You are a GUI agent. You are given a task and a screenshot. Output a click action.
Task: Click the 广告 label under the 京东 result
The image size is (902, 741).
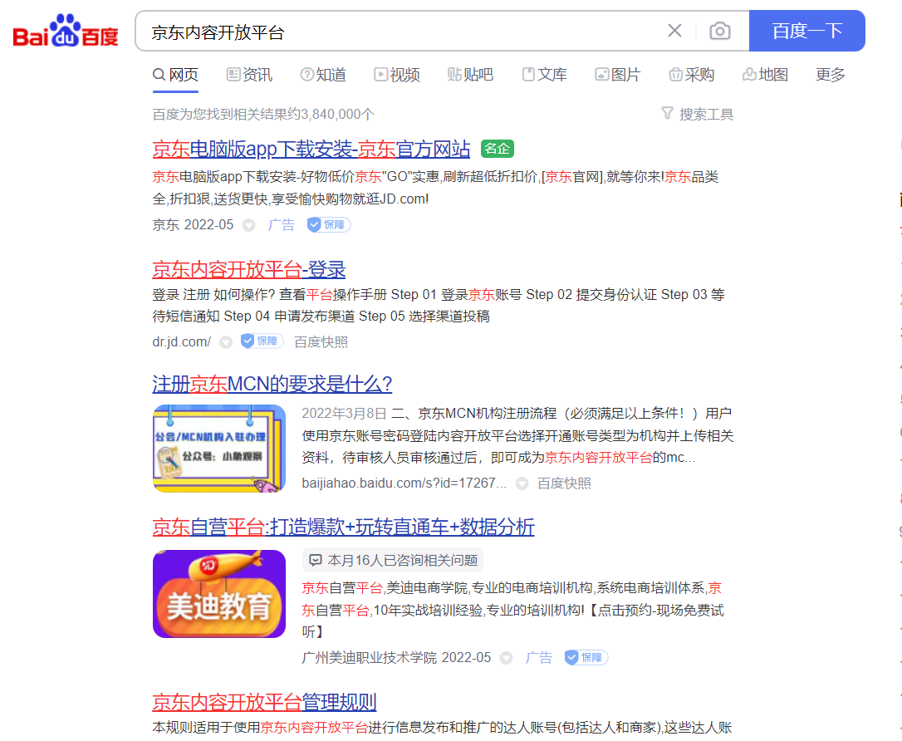282,225
